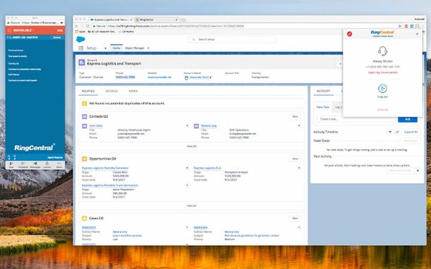The image size is (431, 269).
Task: Click the Log out icon in RingCentral popup
Action: pyautogui.click(x=382, y=88)
